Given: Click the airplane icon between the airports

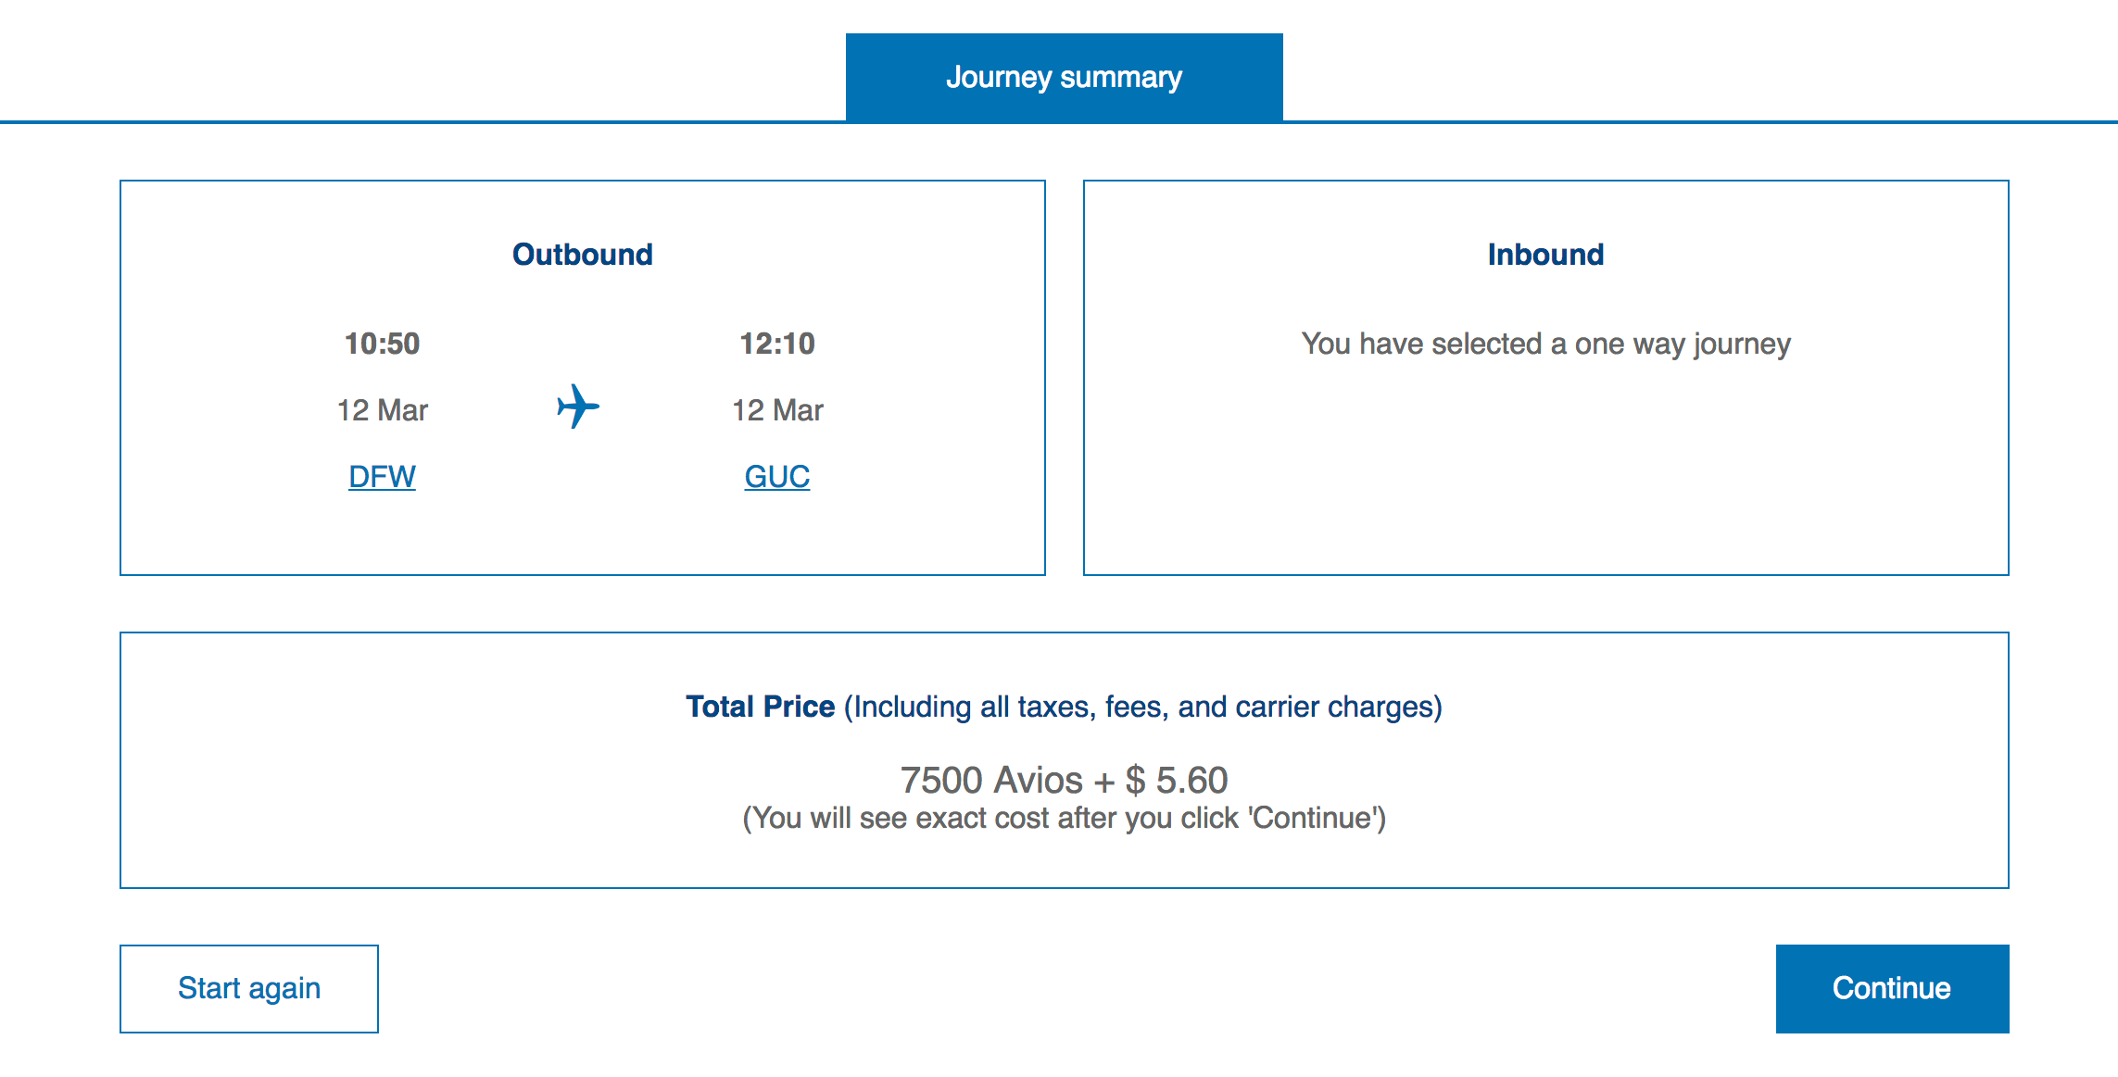Looking at the screenshot, I should point(578,407).
